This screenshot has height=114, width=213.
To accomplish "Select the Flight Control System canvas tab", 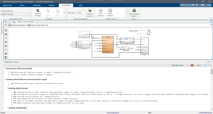I will (x=26, y=22).
